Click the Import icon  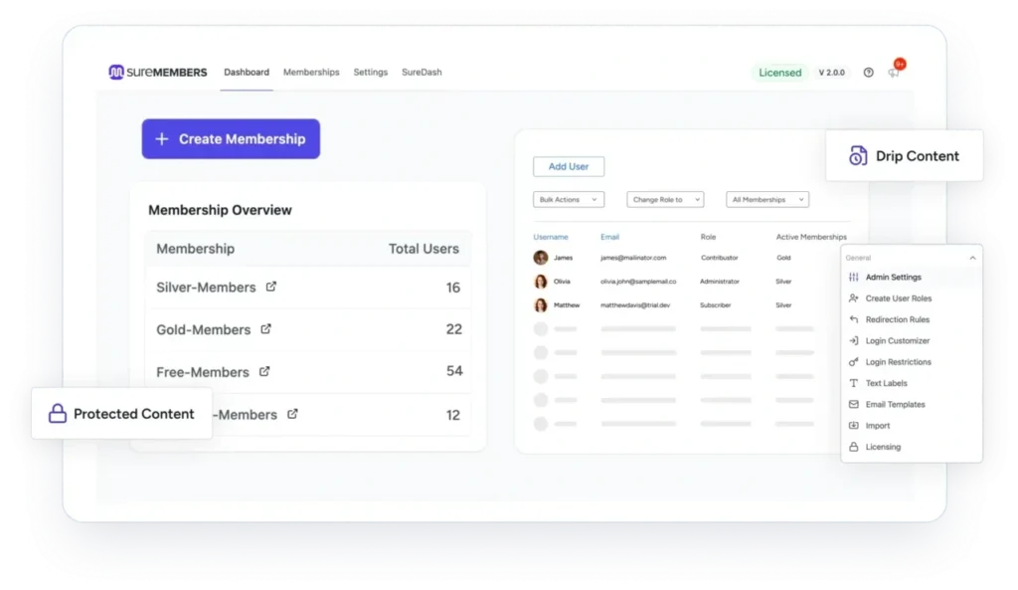pos(854,426)
